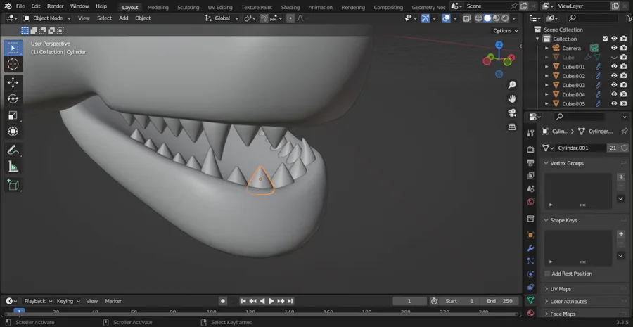Switch to the Shading workspace tab
633x327 pixels.
tap(290, 7)
